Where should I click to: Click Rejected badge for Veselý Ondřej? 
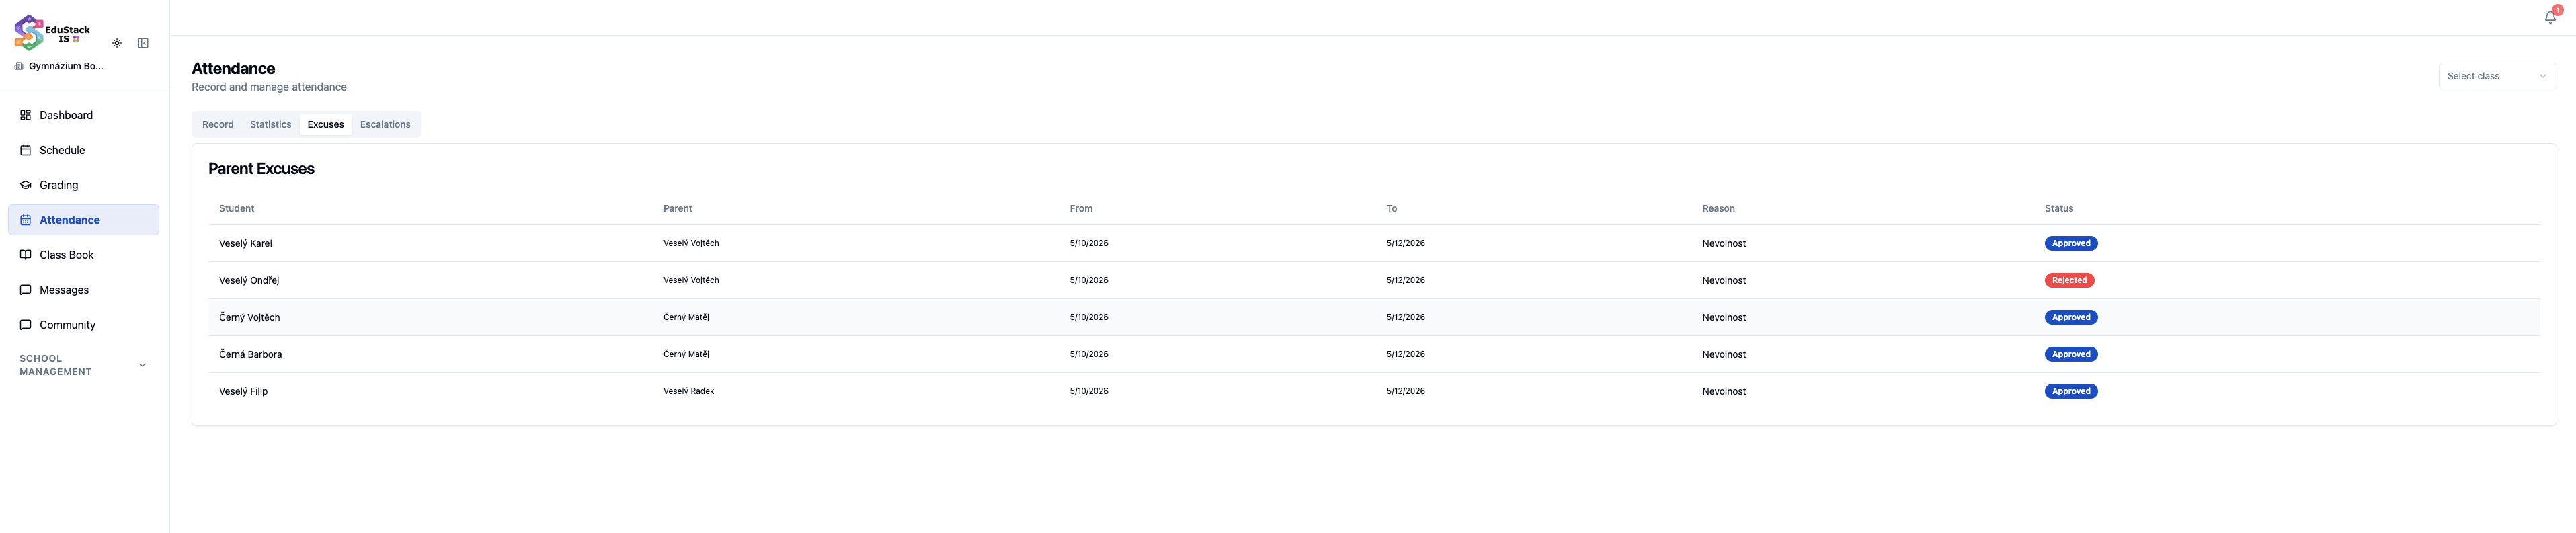coord(2069,280)
